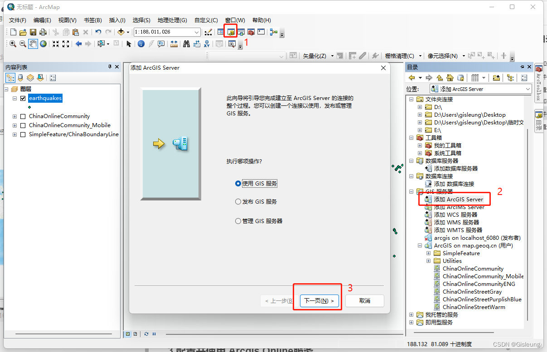This screenshot has height=352, width=547.
Task: Open the Editor toolbar icon
Action: tap(208, 32)
